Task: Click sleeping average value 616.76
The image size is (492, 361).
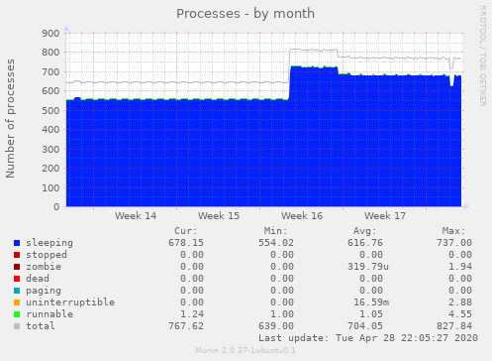Action: point(365,243)
